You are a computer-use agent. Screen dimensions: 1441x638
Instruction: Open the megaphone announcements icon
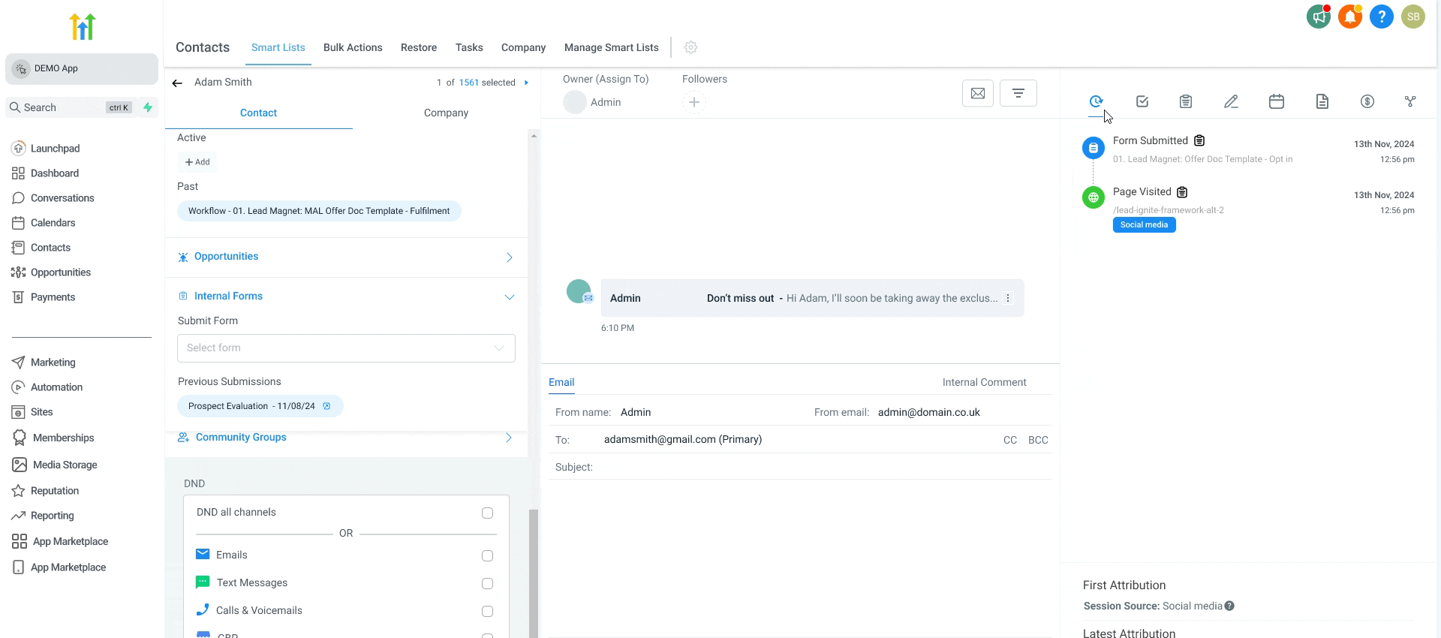point(1319,17)
